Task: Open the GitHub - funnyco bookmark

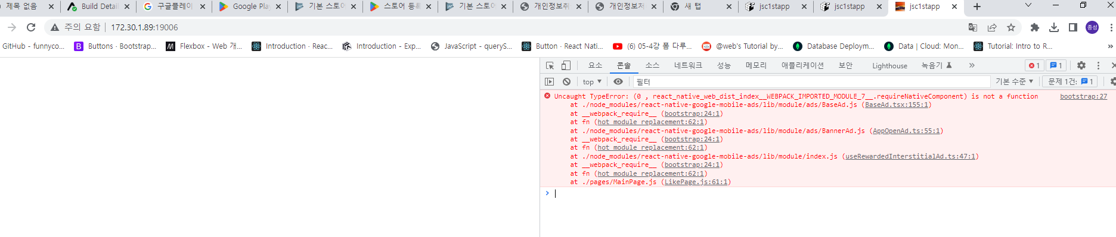Action: pos(33,46)
